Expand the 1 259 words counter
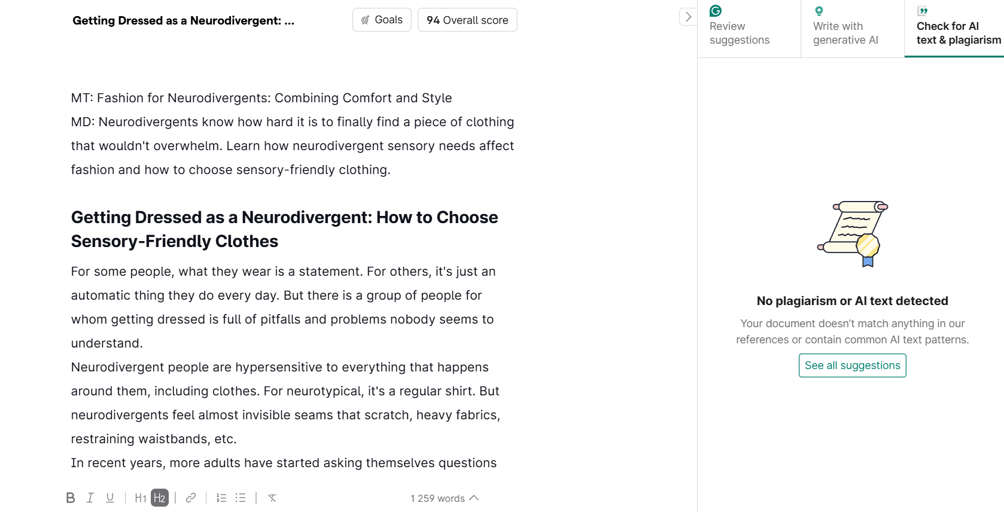The width and height of the screenshot is (1004, 512). pos(445,498)
